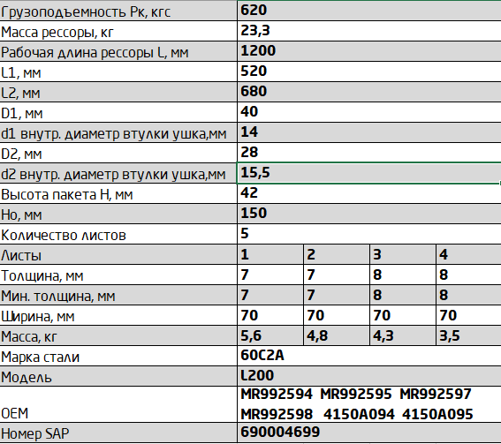Select the model cell L200

pos(369,376)
